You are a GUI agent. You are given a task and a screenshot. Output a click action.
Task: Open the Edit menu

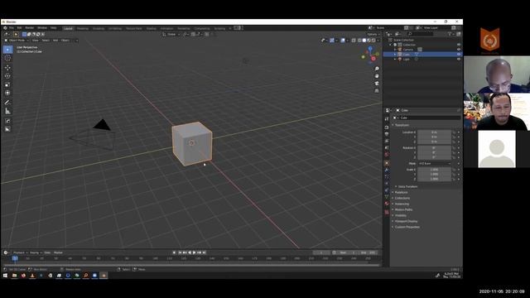20,28
